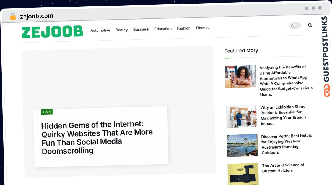
Task: Open Art and Science of Custom Holsters
Action: (283, 168)
